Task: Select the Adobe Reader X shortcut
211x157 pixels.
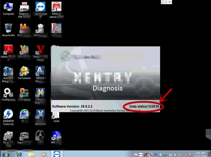Action: point(8,53)
